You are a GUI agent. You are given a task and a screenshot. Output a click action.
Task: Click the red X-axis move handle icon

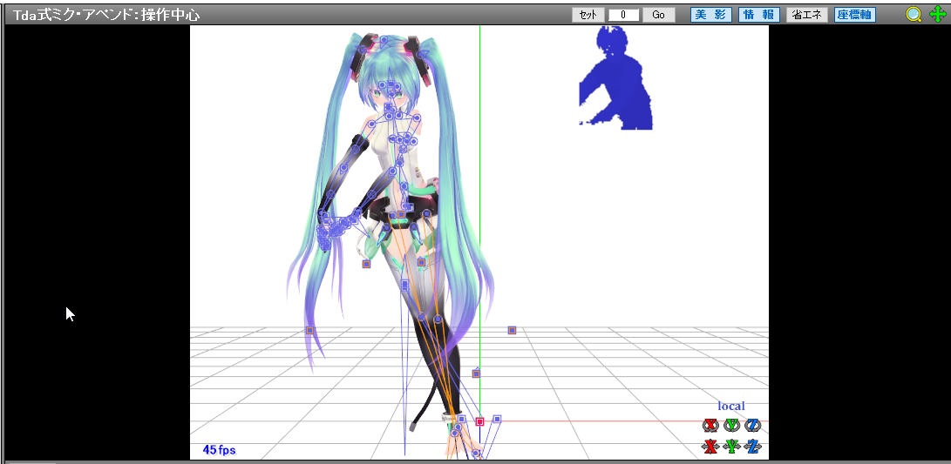pyautogui.click(x=711, y=447)
